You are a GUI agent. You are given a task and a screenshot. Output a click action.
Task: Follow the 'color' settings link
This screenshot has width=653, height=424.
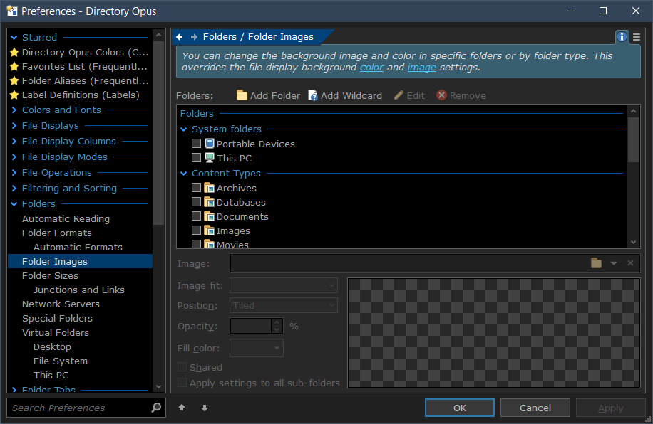point(371,68)
